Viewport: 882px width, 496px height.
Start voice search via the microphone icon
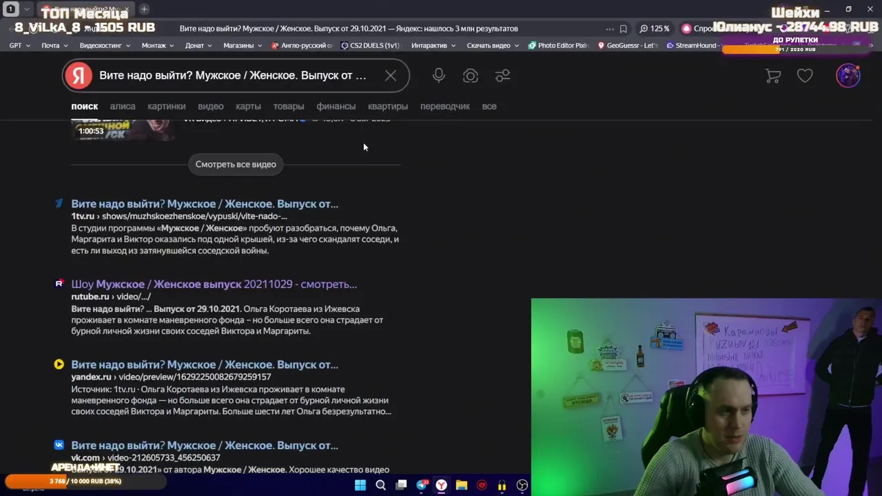point(439,76)
